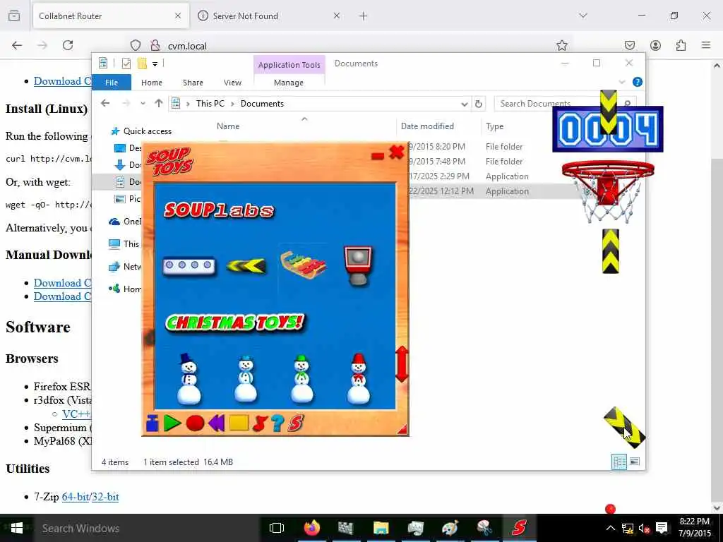
Task: Click This PC in the address breadcrumb
Action: (x=210, y=104)
